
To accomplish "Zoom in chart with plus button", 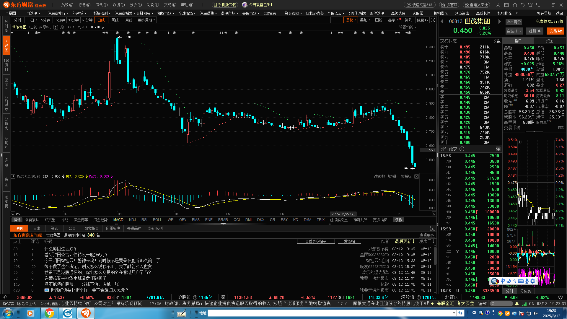I will [334, 20].
